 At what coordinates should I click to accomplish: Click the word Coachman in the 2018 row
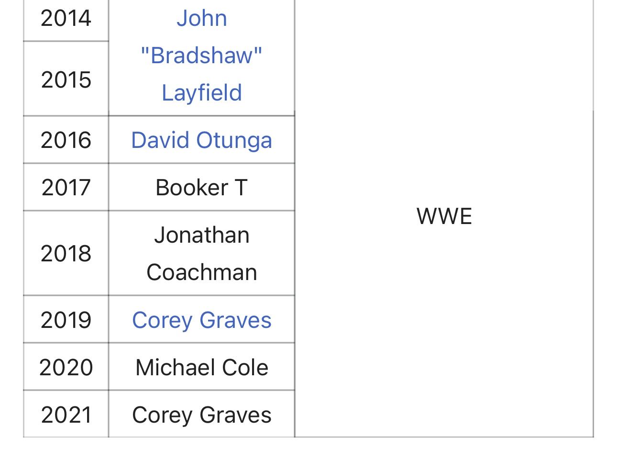tap(201, 272)
